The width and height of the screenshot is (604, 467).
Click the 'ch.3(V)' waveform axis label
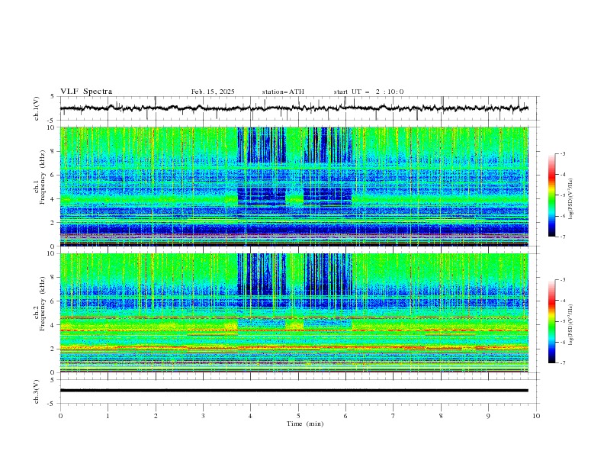coord(37,391)
